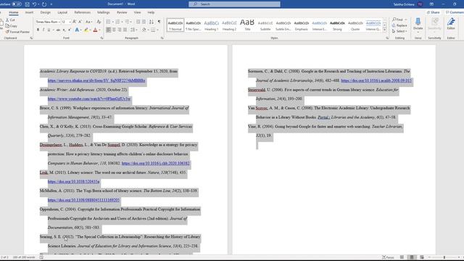Apply the Normal style

[x=175, y=25]
